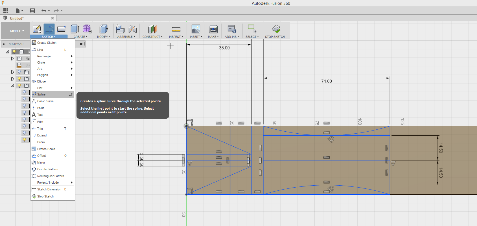Click the Extrude icon in Create
Screen dimensions: 477x226
(75, 29)
